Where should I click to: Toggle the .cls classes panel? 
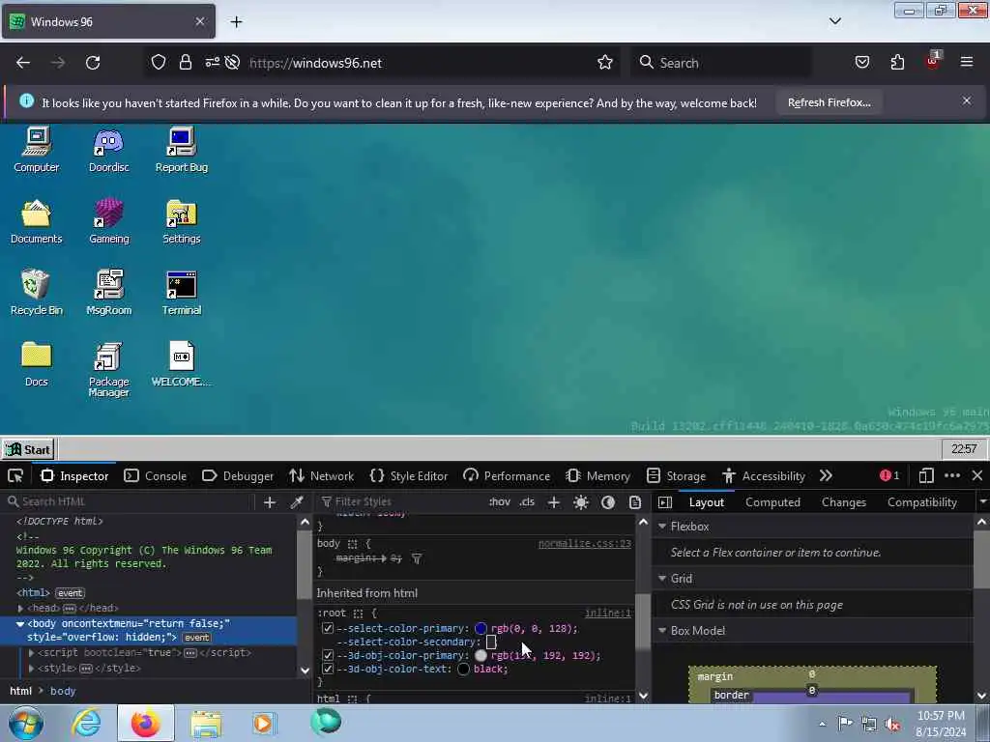pyautogui.click(x=527, y=502)
